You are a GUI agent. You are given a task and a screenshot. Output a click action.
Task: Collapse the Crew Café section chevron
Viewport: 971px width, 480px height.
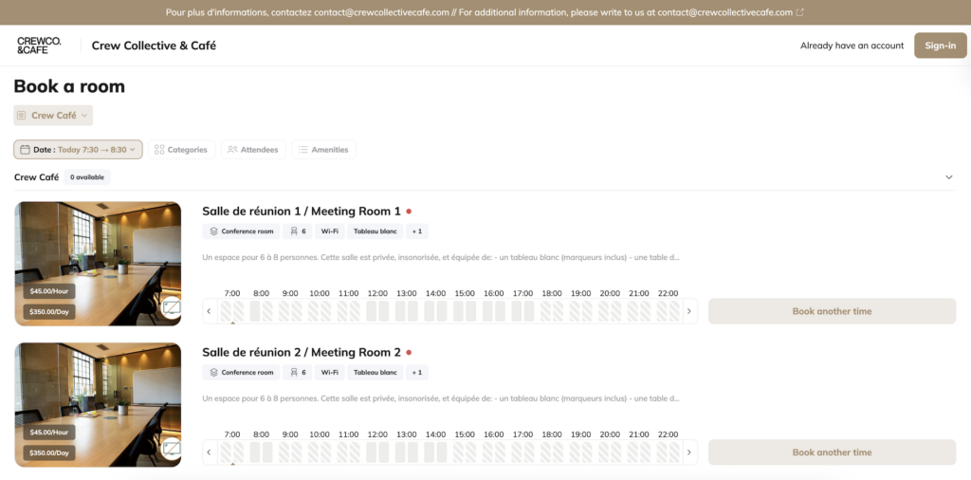pyautogui.click(x=948, y=177)
